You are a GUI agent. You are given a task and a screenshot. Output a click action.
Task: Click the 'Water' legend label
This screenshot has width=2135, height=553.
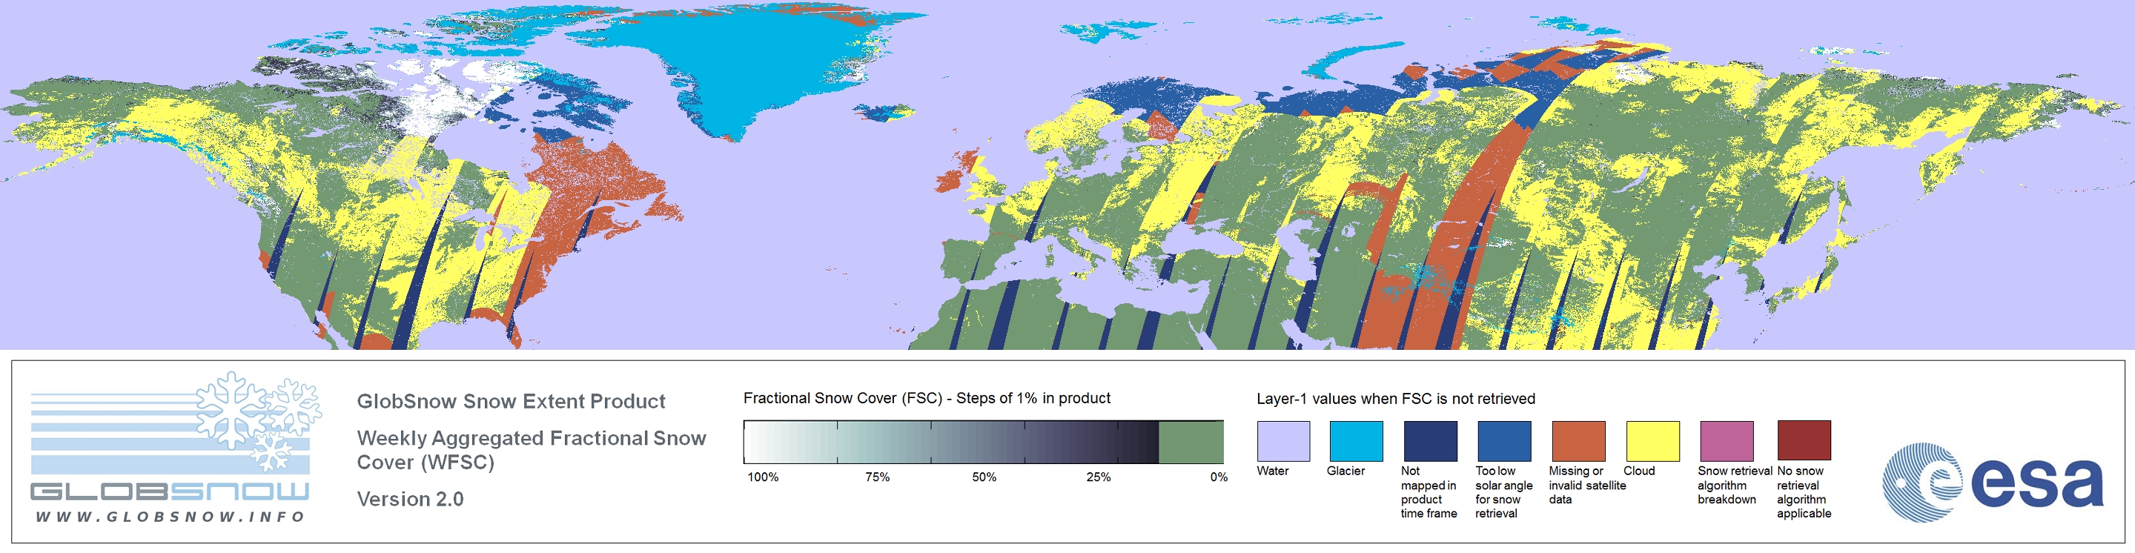[1273, 471]
